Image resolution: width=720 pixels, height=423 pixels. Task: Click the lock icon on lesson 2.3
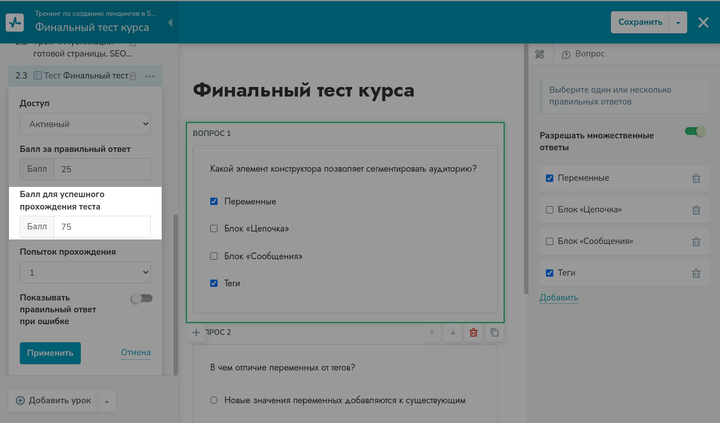click(x=133, y=76)
